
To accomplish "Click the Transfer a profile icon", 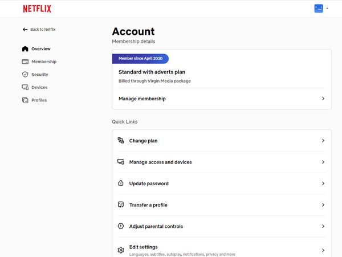I will (121, 205).
